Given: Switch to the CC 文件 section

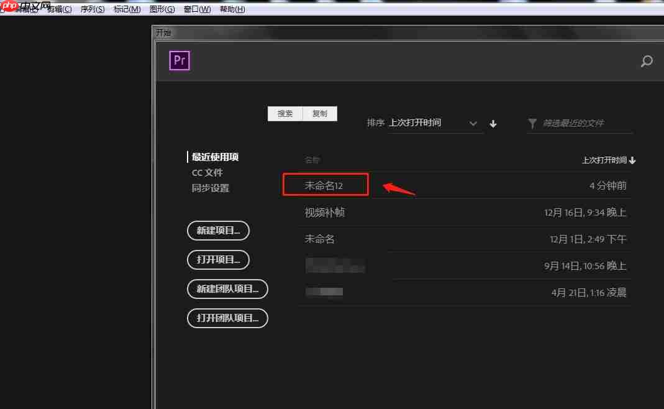Looking at the screenshot, I should click(x=207, y=172).
